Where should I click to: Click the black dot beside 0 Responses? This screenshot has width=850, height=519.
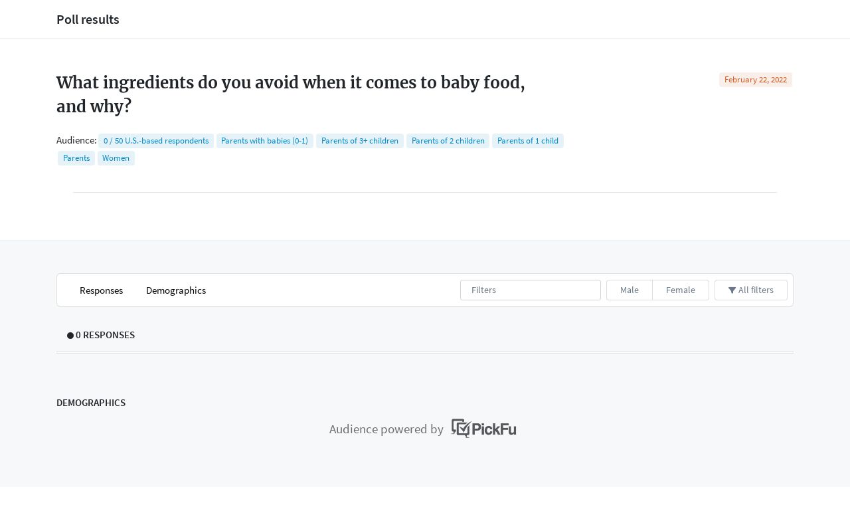[x=70, y=336]
